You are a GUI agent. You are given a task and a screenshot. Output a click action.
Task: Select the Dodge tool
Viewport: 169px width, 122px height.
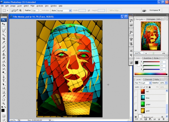tap(4, 72)
